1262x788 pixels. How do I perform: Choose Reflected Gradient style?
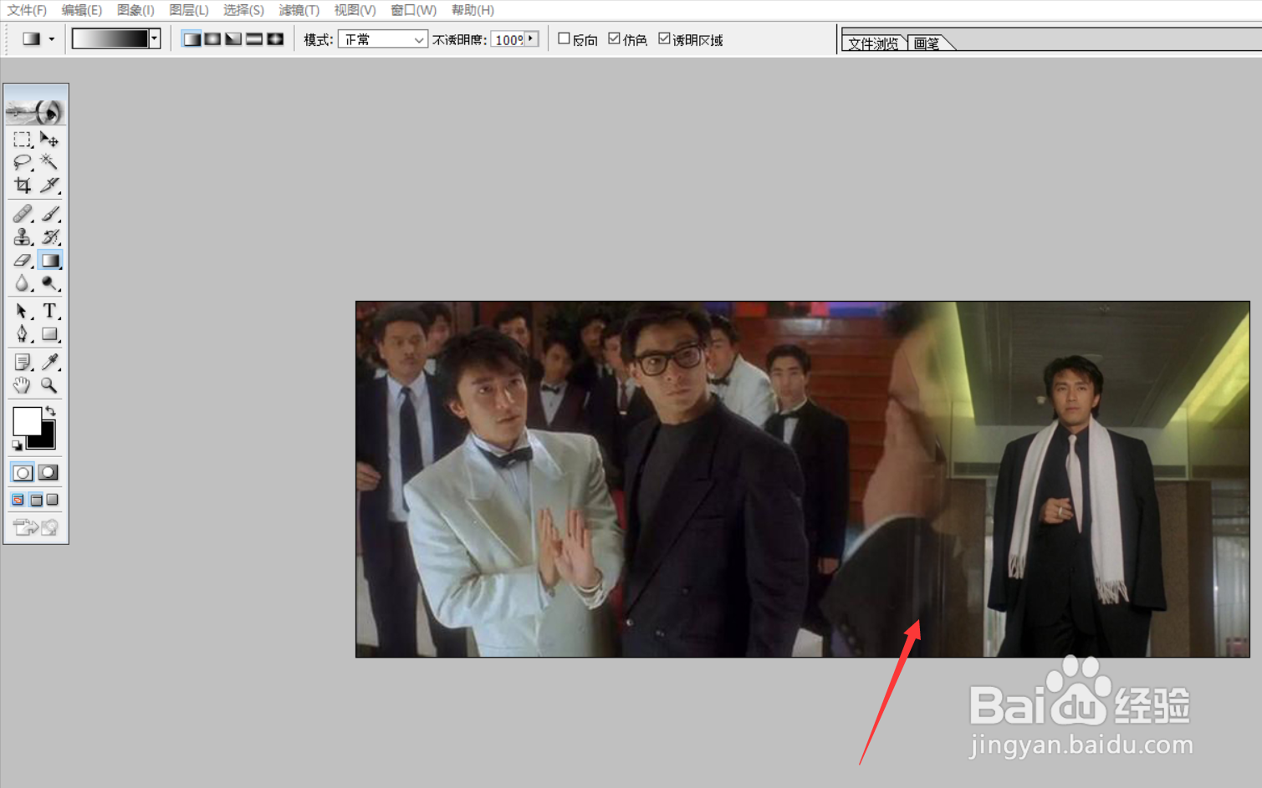[254, 39]
